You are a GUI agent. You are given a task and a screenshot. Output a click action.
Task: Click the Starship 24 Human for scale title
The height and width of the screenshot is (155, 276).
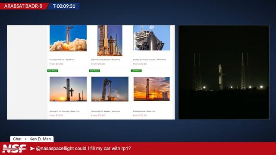(x=149, y=60)
